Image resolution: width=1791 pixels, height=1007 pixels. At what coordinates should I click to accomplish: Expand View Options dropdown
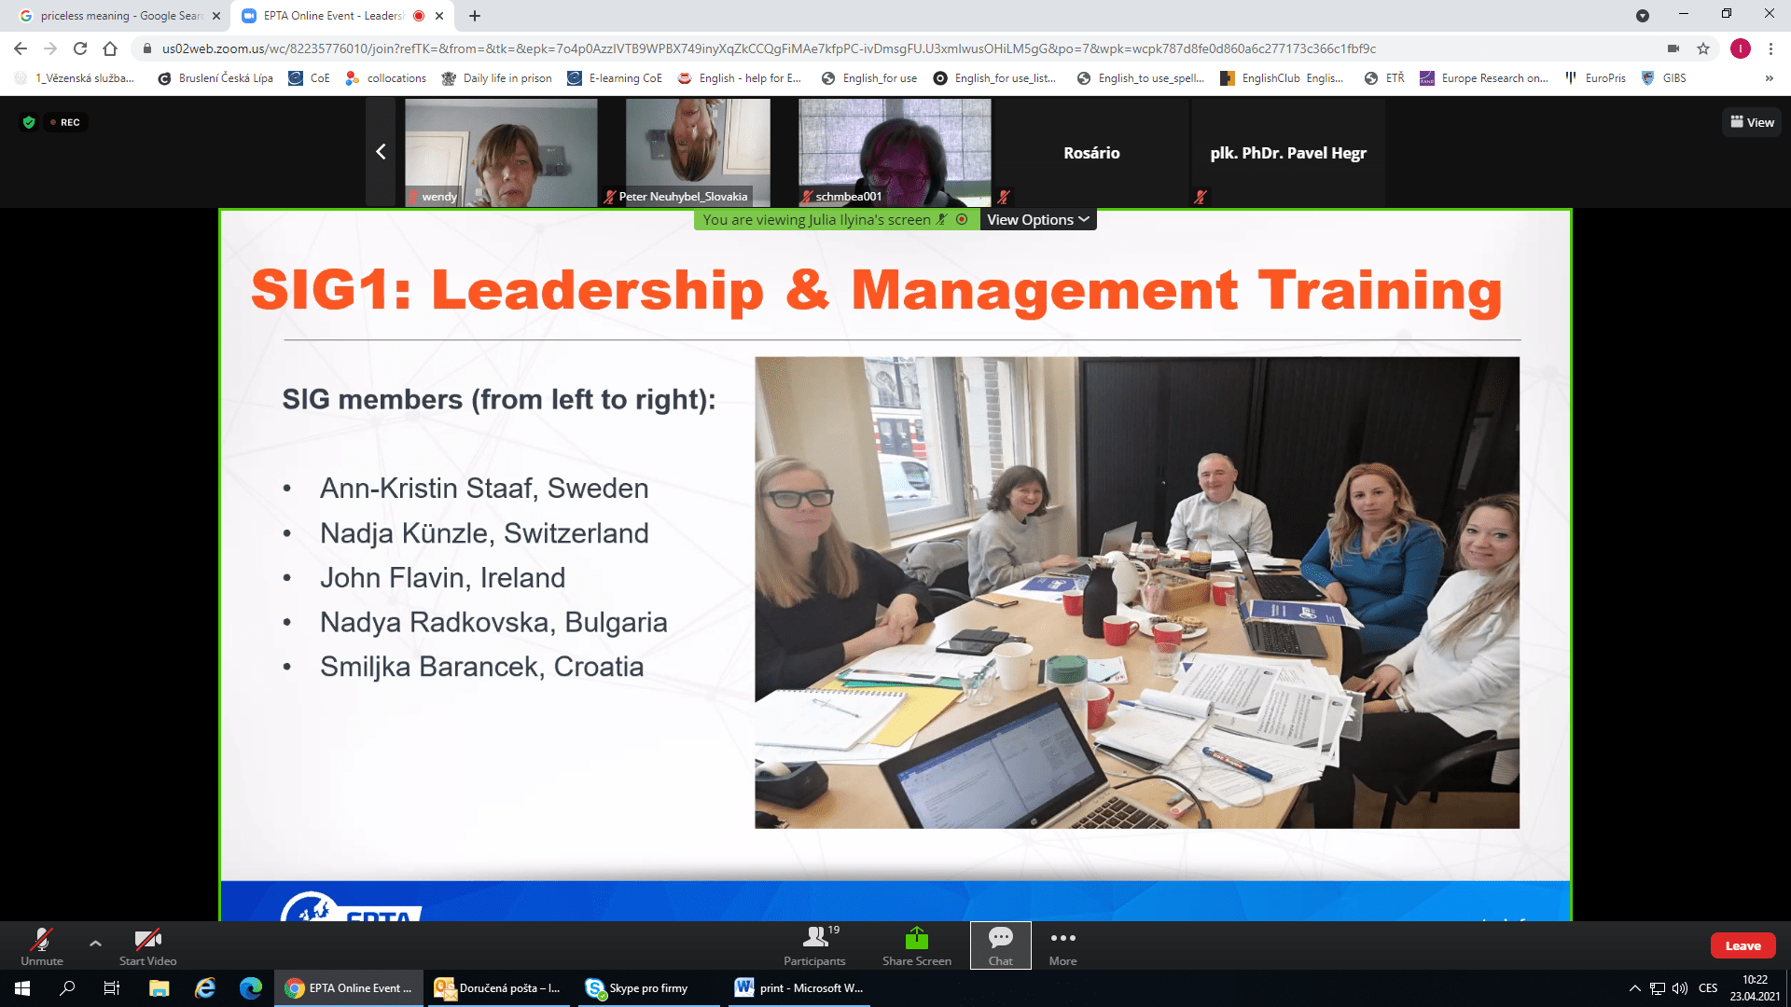click(x=1037, y=220)
